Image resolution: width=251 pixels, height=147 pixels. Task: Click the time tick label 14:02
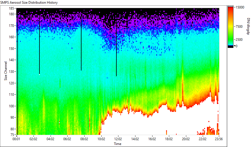135,139
